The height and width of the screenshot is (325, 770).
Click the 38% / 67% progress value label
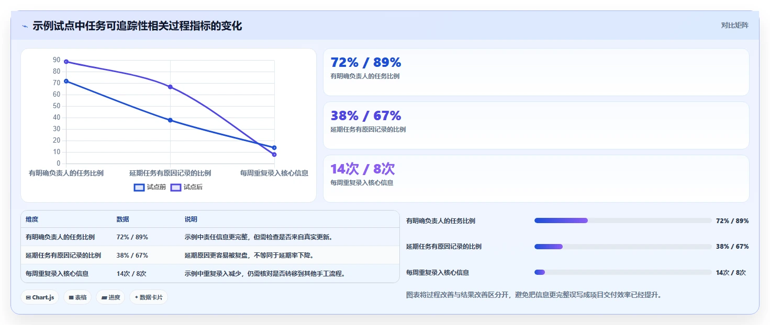[x=732, y=247]
